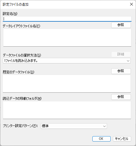This screenshot has height=146, width=136.
Task: Open the データファイルの選択方法 dropdown
Action: (67, 61)
